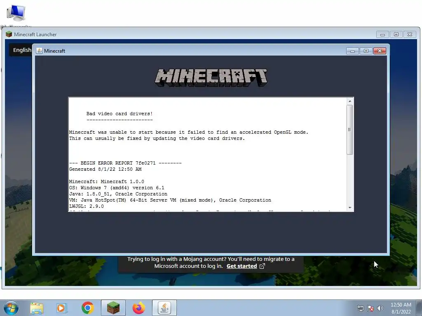Open Google Chrome from the taskbar
This screenshot has height=316, width=422.
click(87, 308)
